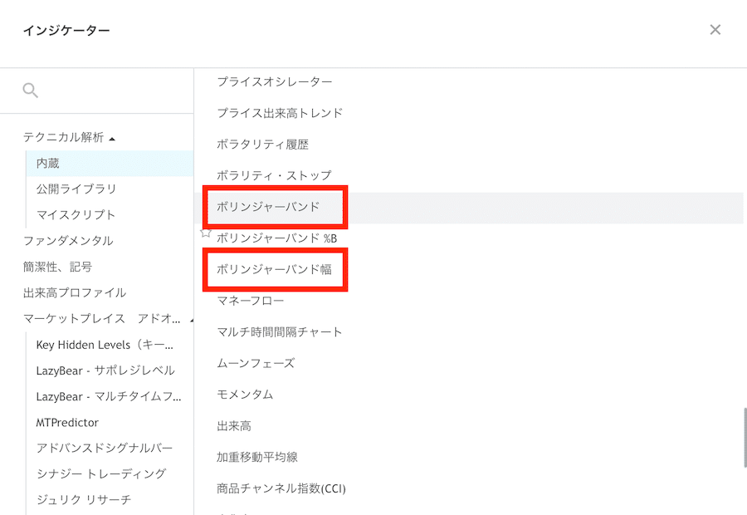Select LazyBear - サポレジレベル add-on
The width and height of the screenshot is (747, 515).
[x=105, y=370]
